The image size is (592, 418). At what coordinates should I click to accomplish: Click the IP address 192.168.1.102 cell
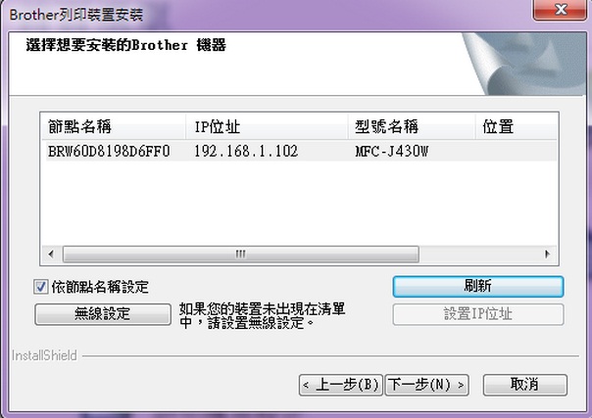point(246,152)
